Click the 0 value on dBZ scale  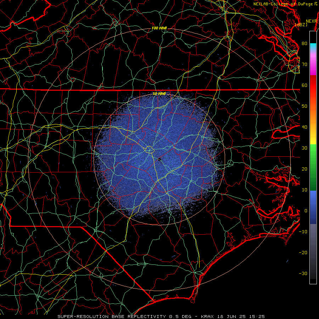pos(306,211)
